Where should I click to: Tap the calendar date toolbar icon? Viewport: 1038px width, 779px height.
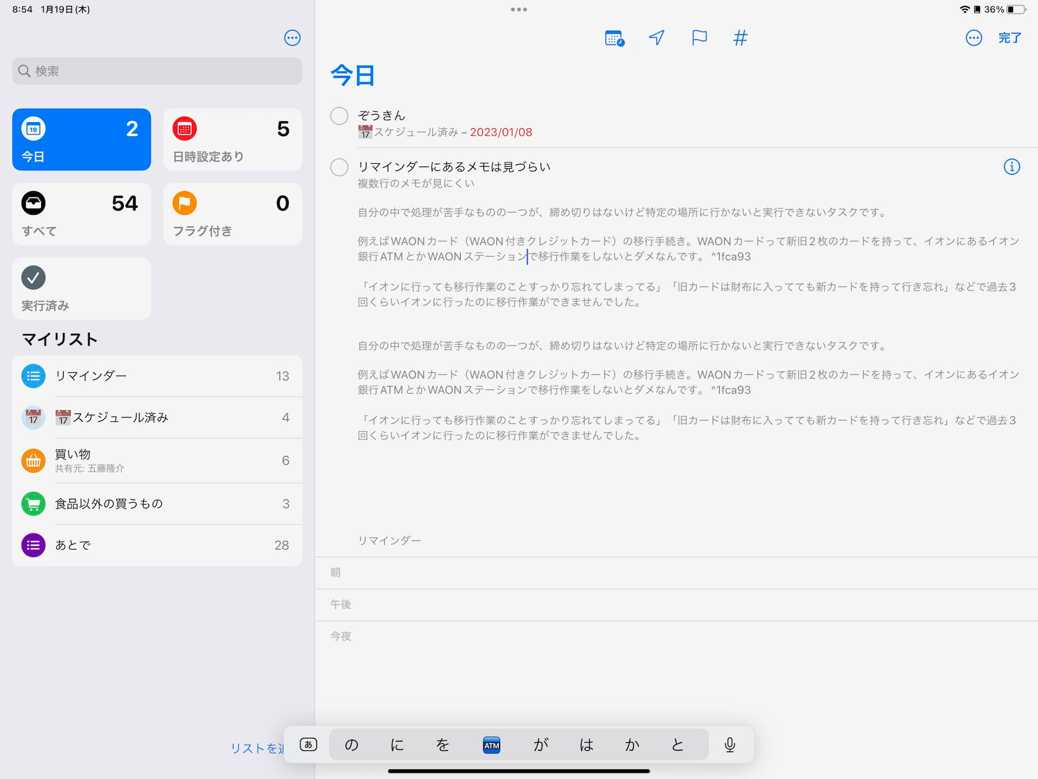pos(615,38)
